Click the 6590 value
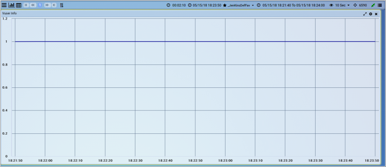Screen dimensions: 386x167 [363, 5]
